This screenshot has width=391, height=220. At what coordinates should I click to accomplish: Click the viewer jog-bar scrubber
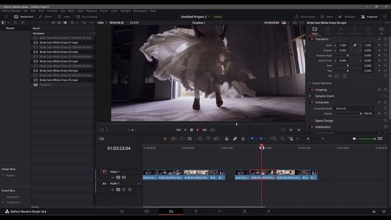(x=236, y=124)
